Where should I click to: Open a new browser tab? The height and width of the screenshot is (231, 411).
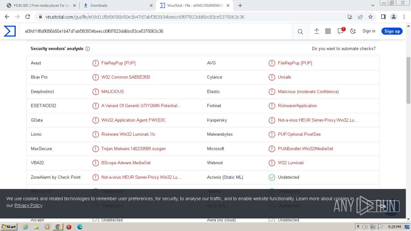coord(240,5)
